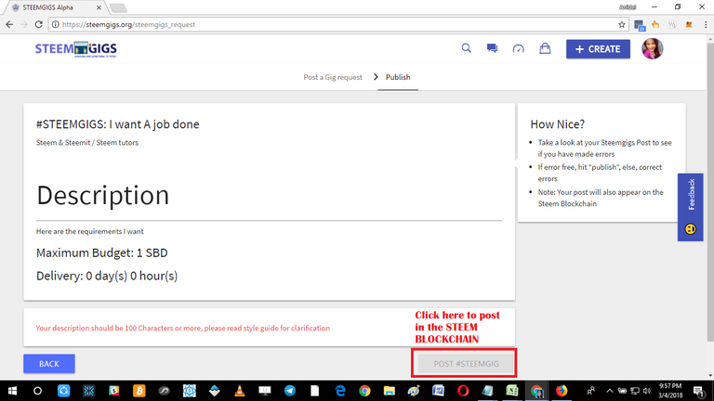Open Cortana circle in taskbar
The image size is (714, 401).
click(38, 391)
